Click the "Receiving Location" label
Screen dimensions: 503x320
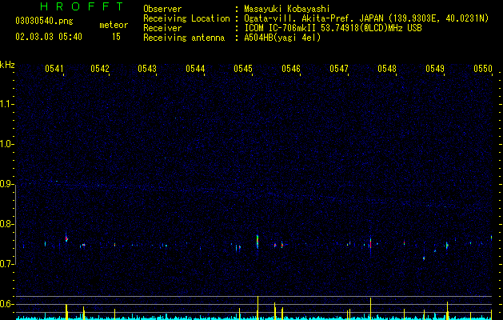[186, 18]
